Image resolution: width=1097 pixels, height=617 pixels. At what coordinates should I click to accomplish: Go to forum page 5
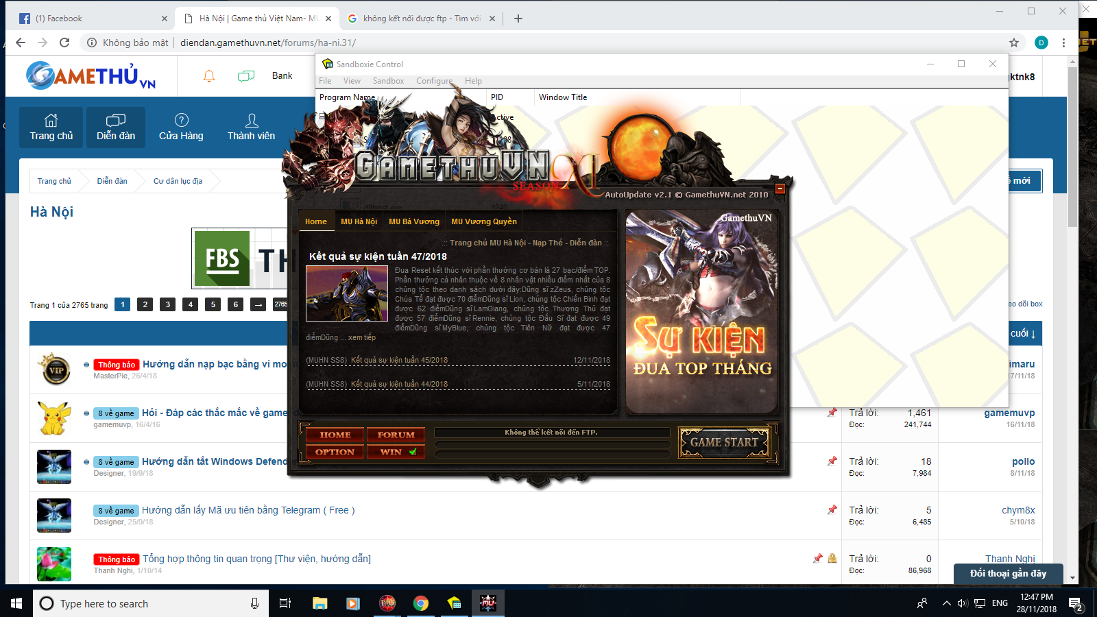pyautogui.click(x=213, y=304)
